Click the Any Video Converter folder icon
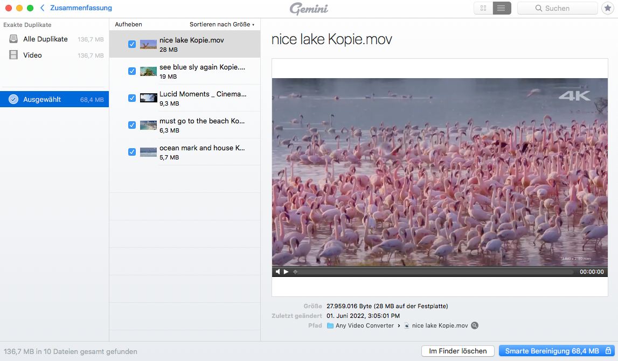Image resolution: width=618 pixels, height=361 pixels. (330, 325)
